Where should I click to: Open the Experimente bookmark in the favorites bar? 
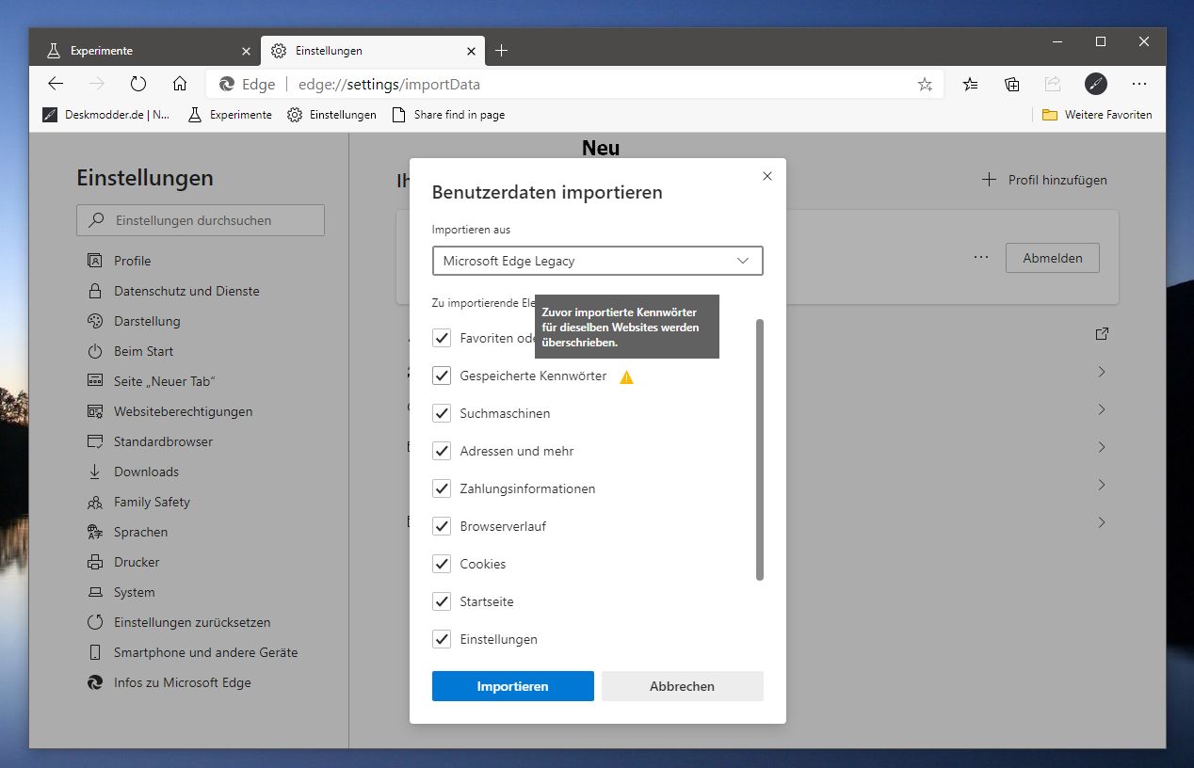click(x=230, y=115)
